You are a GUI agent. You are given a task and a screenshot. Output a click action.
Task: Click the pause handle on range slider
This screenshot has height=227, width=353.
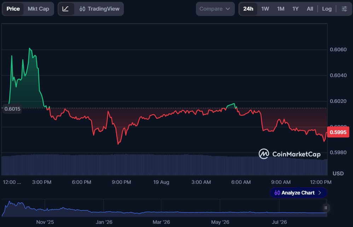click(325, 208)
